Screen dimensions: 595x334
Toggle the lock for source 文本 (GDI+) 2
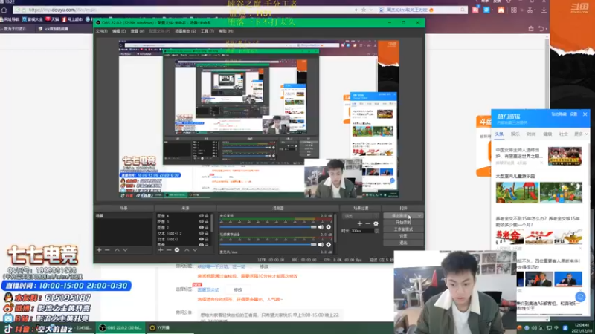[x=207, y=233]
